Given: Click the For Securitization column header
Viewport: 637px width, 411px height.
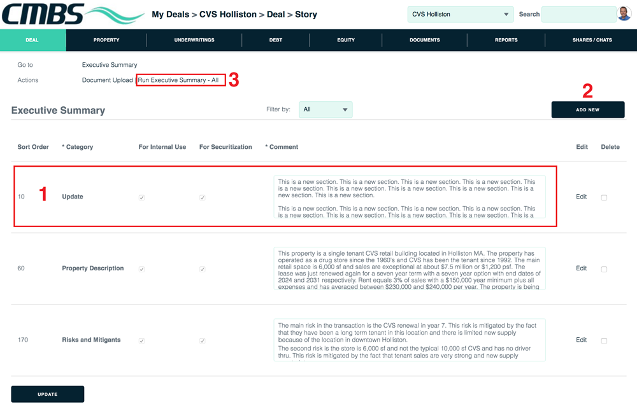Looking at the screenshot, I should [225, 147].
